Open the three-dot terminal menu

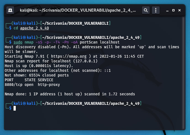156,10
